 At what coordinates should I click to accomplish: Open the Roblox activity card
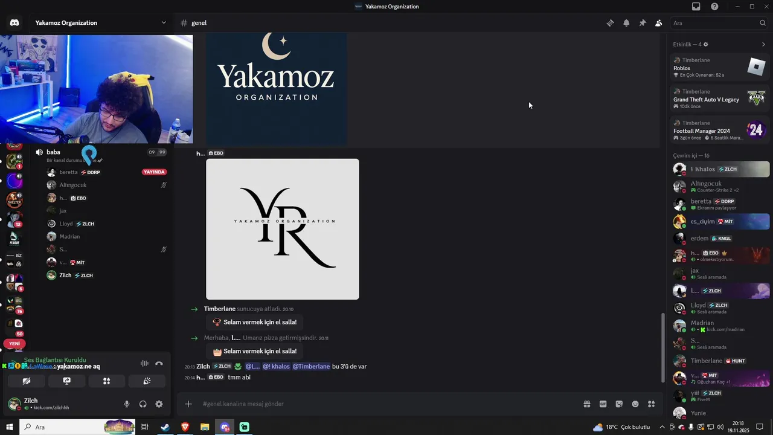coord(720,67)
